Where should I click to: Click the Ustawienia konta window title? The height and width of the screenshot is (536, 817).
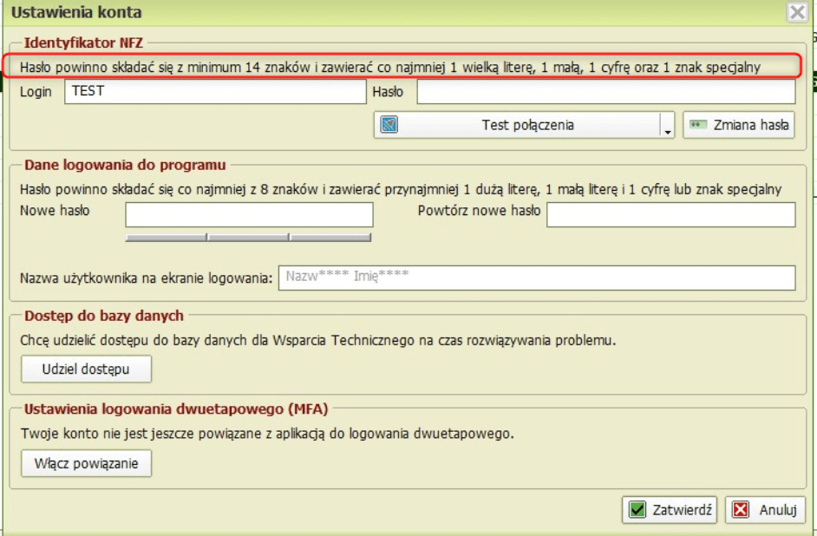[x=76, y=12]
